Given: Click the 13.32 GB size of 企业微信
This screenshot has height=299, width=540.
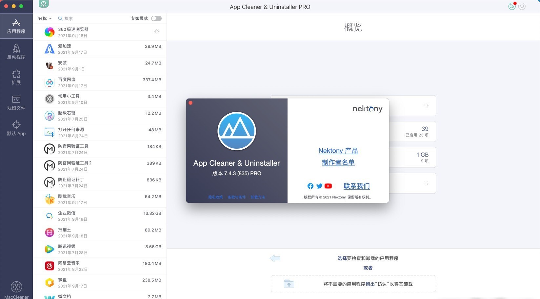Looking at the screenshot, I should [152, 214].
